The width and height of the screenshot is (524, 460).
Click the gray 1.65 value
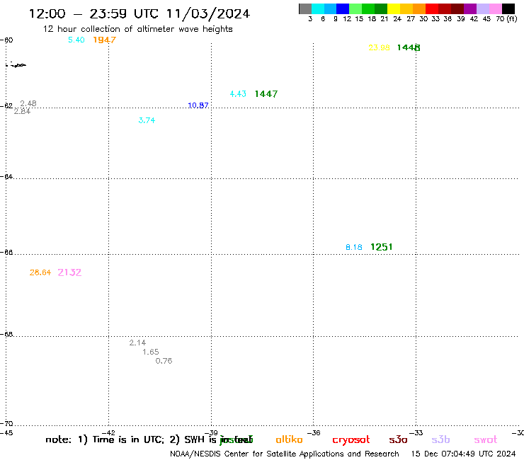[x=150, y=352]
